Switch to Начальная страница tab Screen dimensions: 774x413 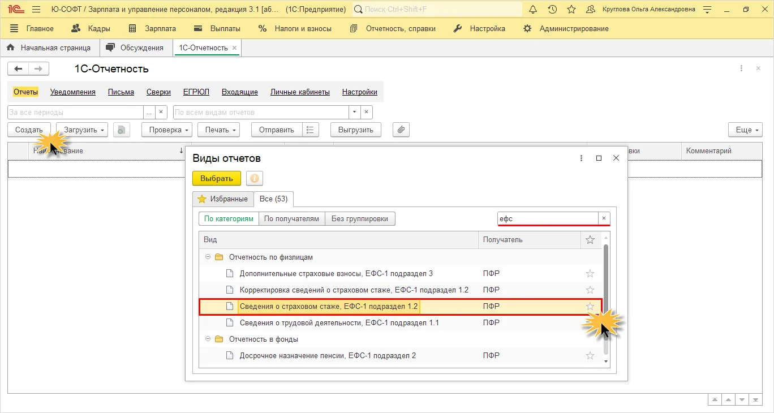49,48
